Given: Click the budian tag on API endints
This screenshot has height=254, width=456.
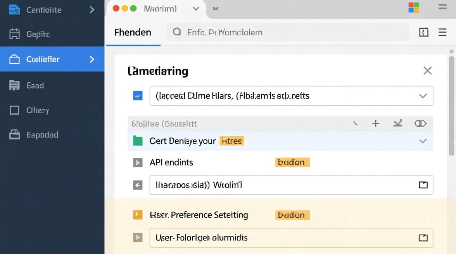Looking at the screenshot, I should click(291, 162).
